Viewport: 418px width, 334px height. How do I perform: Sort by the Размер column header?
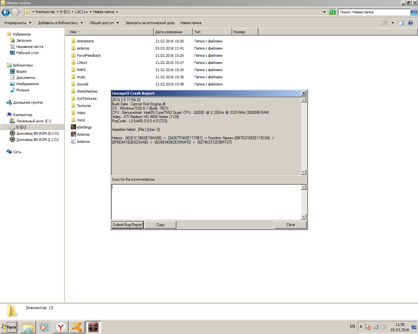(245, 32)
